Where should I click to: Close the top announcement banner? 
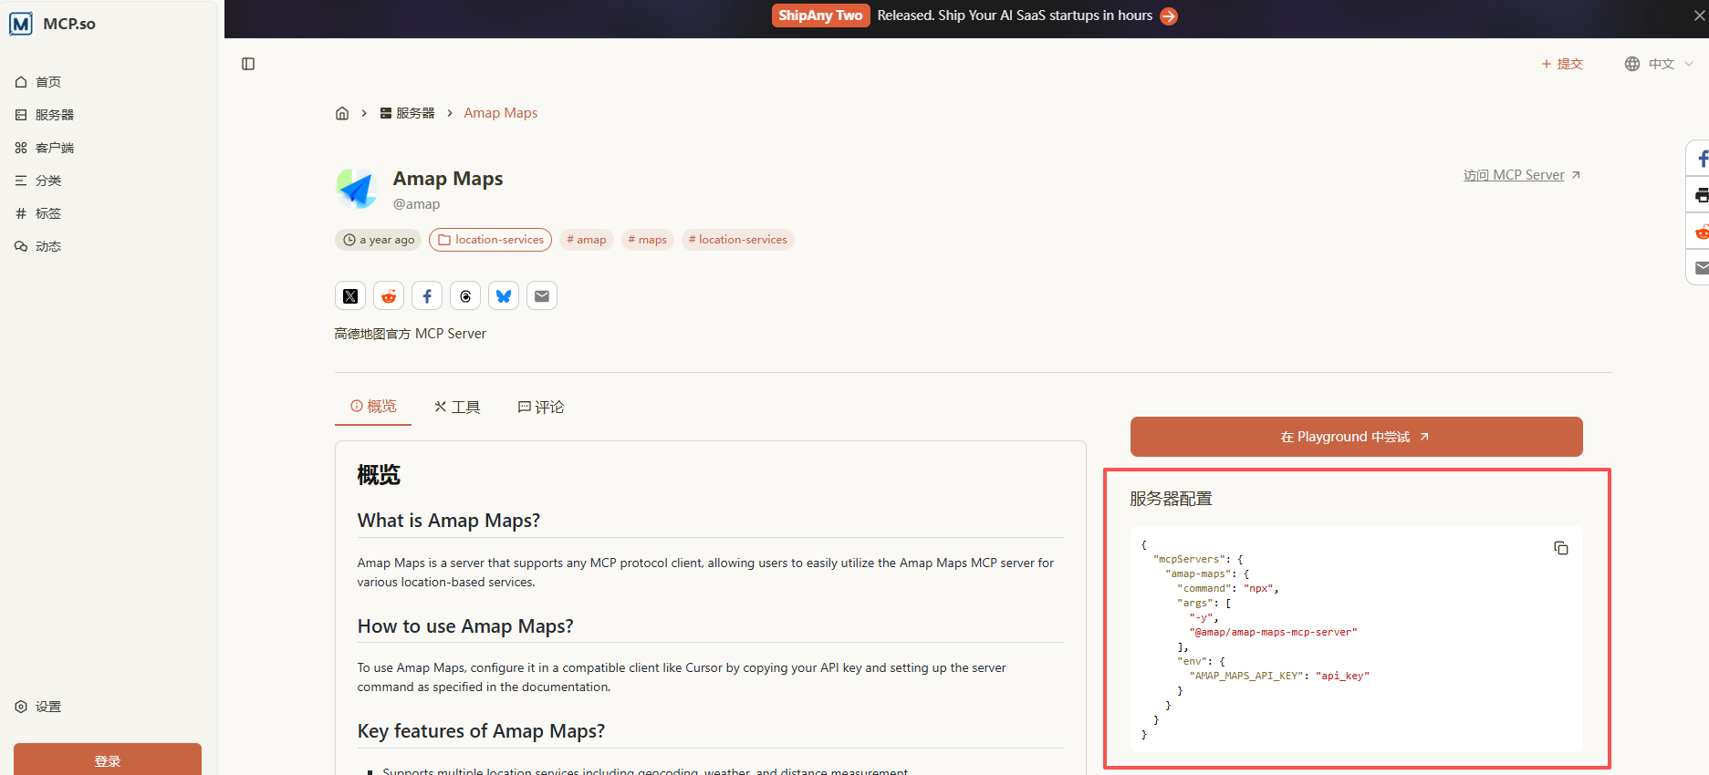[1700, 15]
